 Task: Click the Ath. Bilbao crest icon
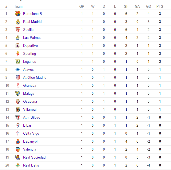[18, 117]
